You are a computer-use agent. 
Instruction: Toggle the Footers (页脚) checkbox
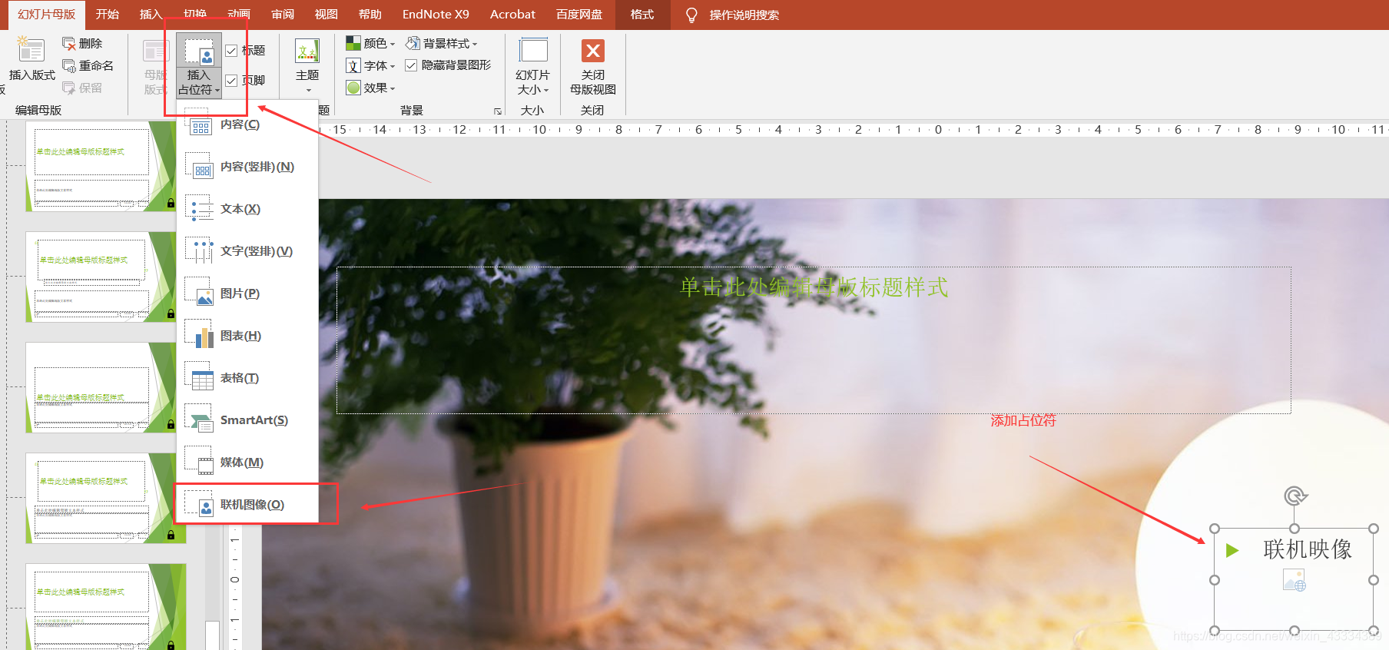(x=231, y=80)
